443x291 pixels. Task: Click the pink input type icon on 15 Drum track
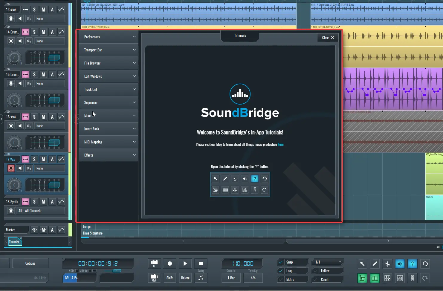click(25, 74)
